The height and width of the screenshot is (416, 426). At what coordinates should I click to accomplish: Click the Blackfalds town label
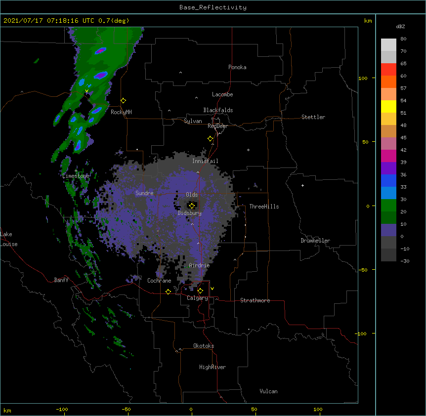pyautogui.click(x=218, y=110)
